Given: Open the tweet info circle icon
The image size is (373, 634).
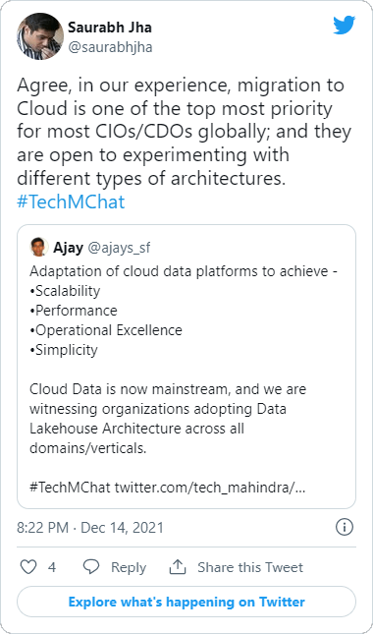Looking at the screenshot, I should point(345,527).
